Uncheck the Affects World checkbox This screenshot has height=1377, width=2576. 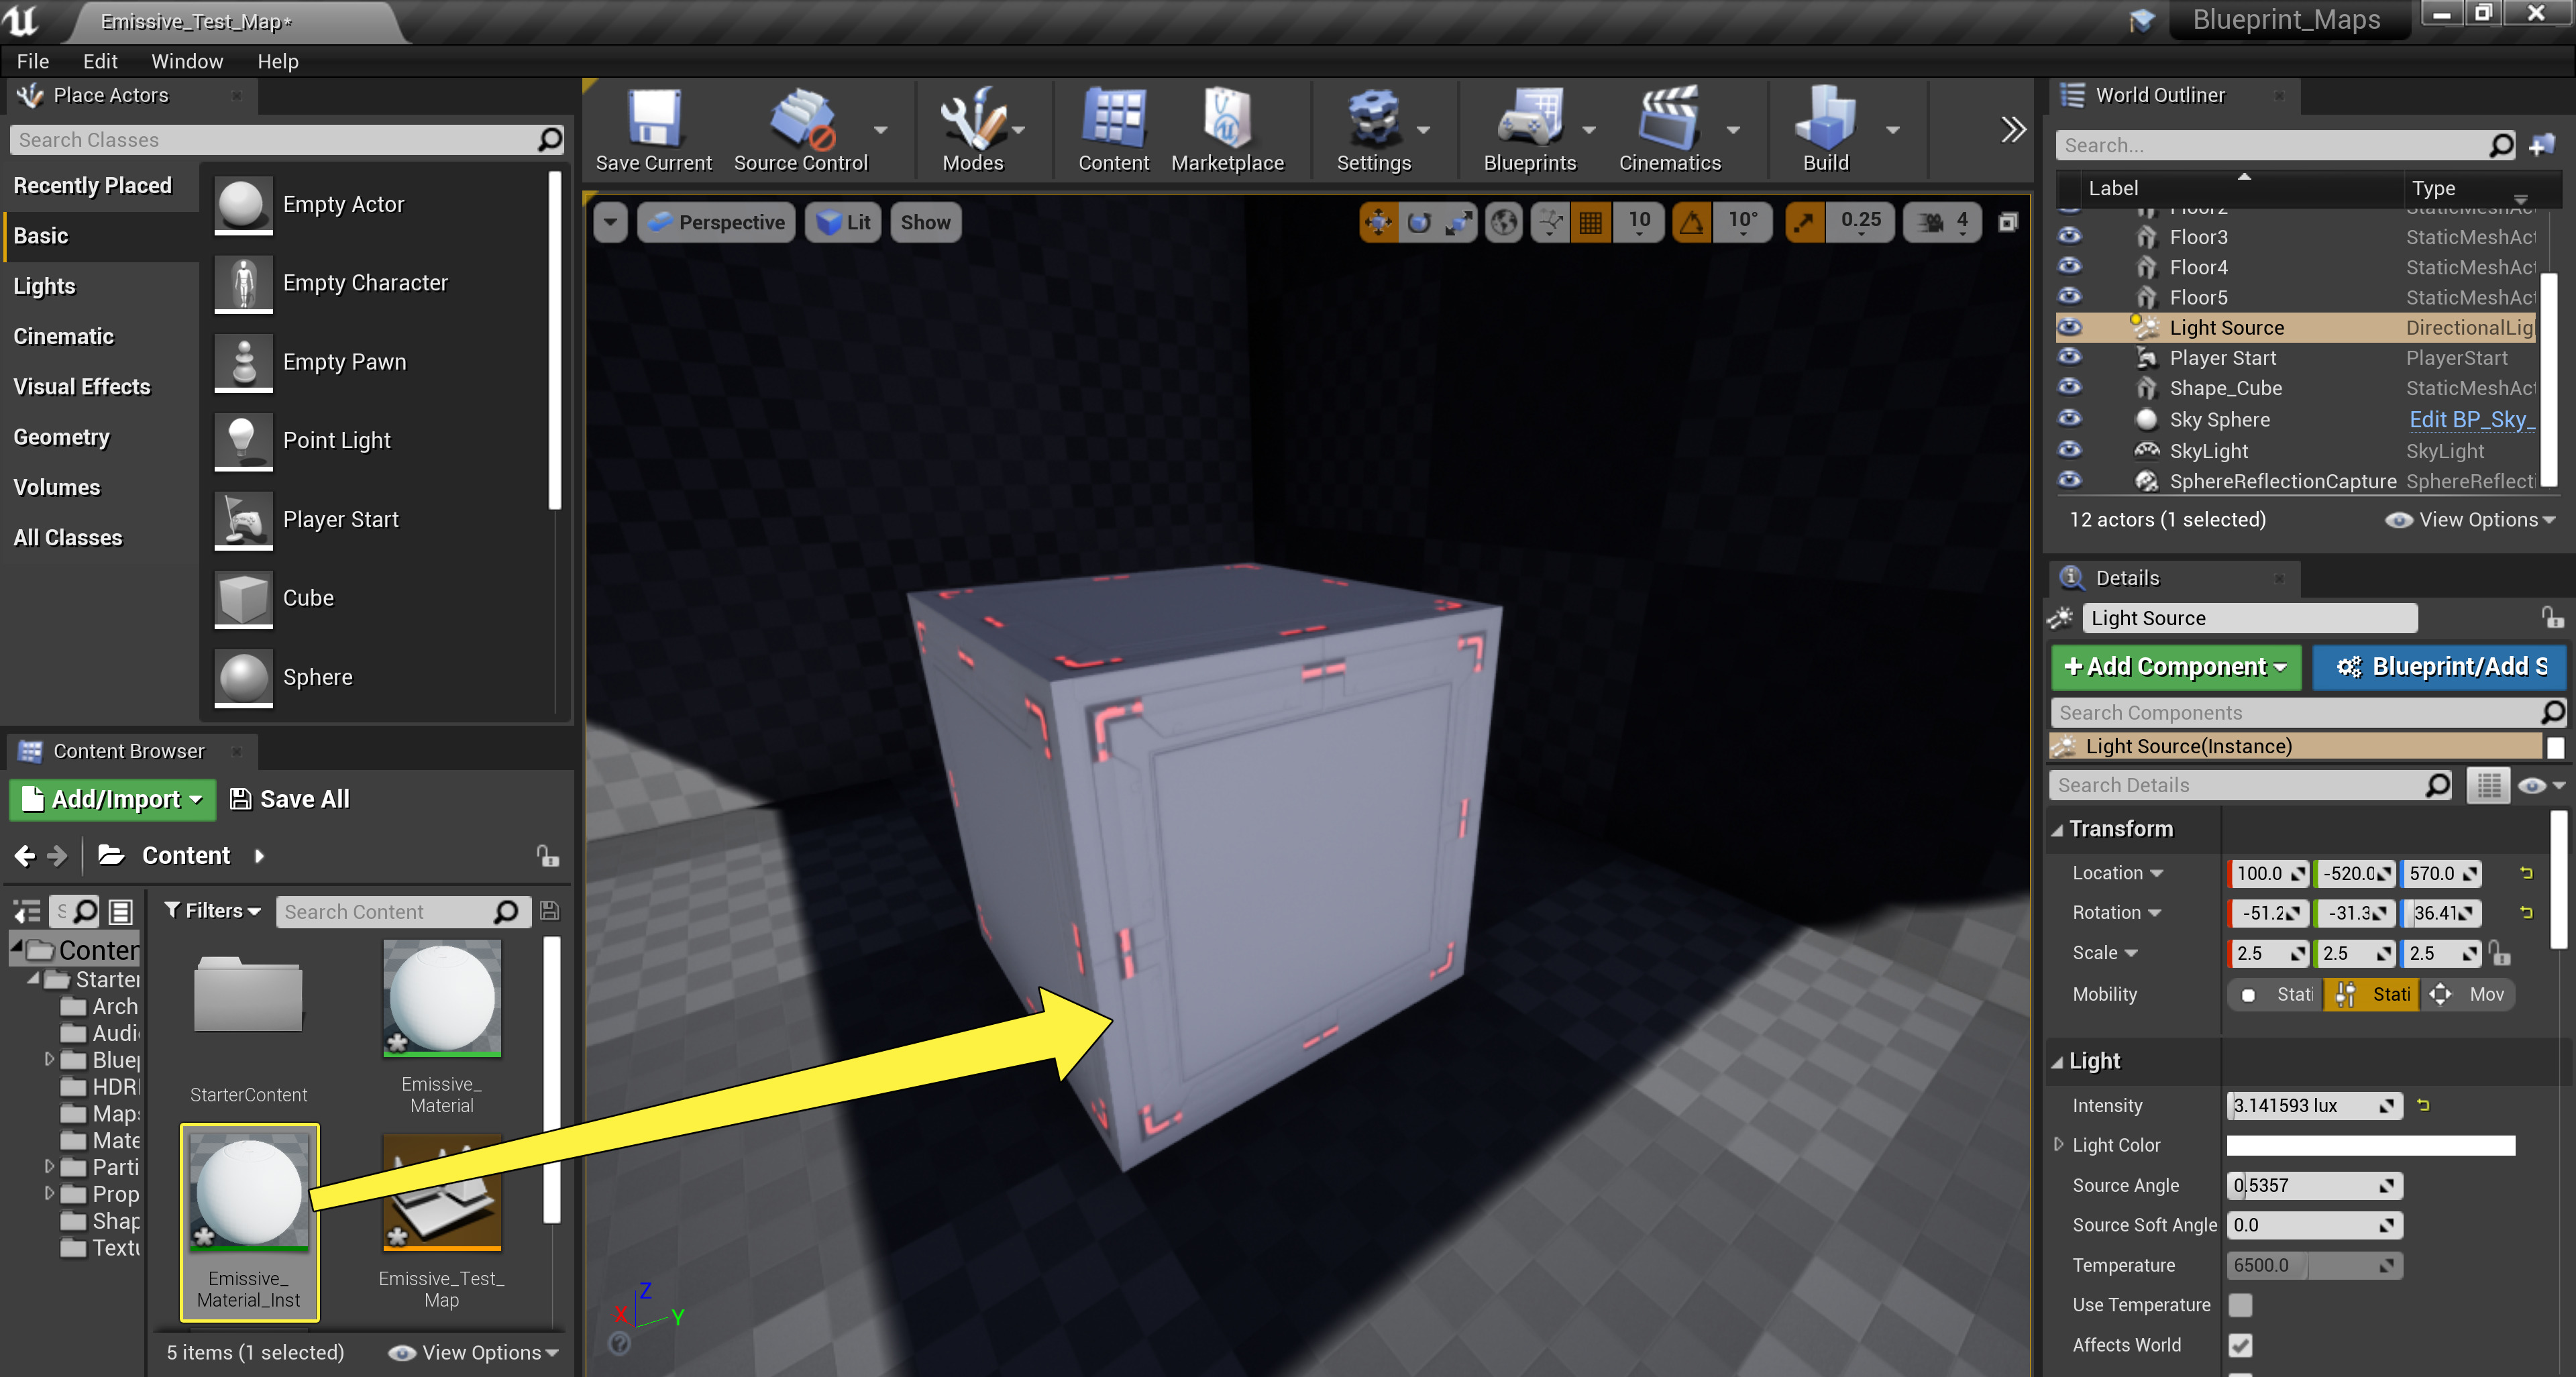[x=2241, y=1345]
